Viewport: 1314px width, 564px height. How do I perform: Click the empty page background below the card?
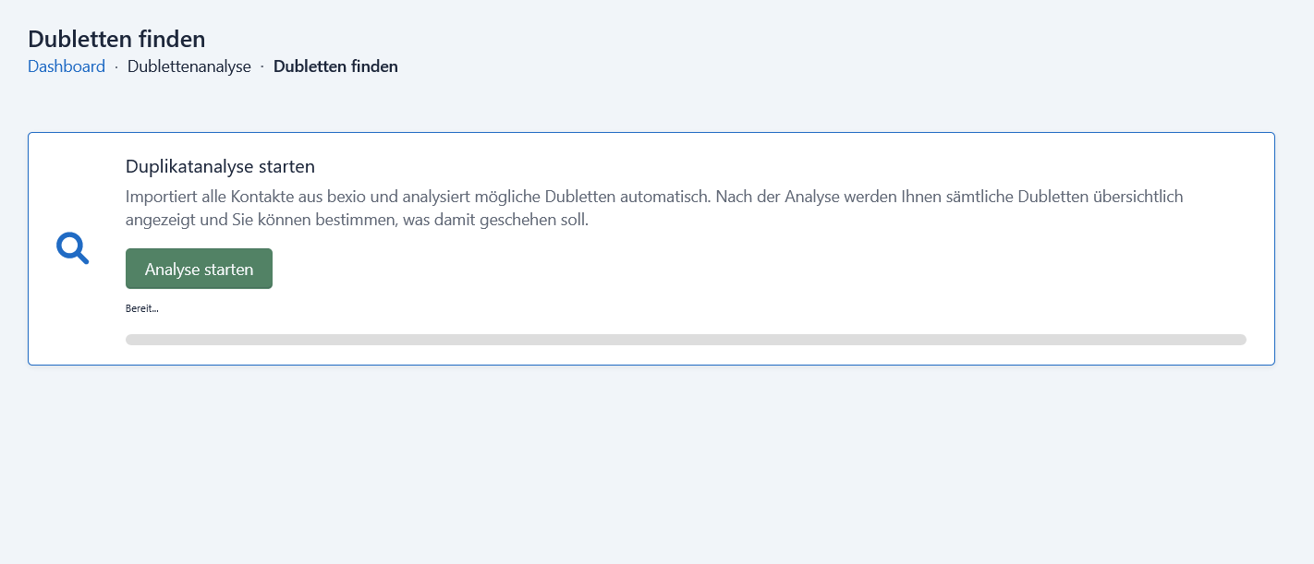point(647,462)
